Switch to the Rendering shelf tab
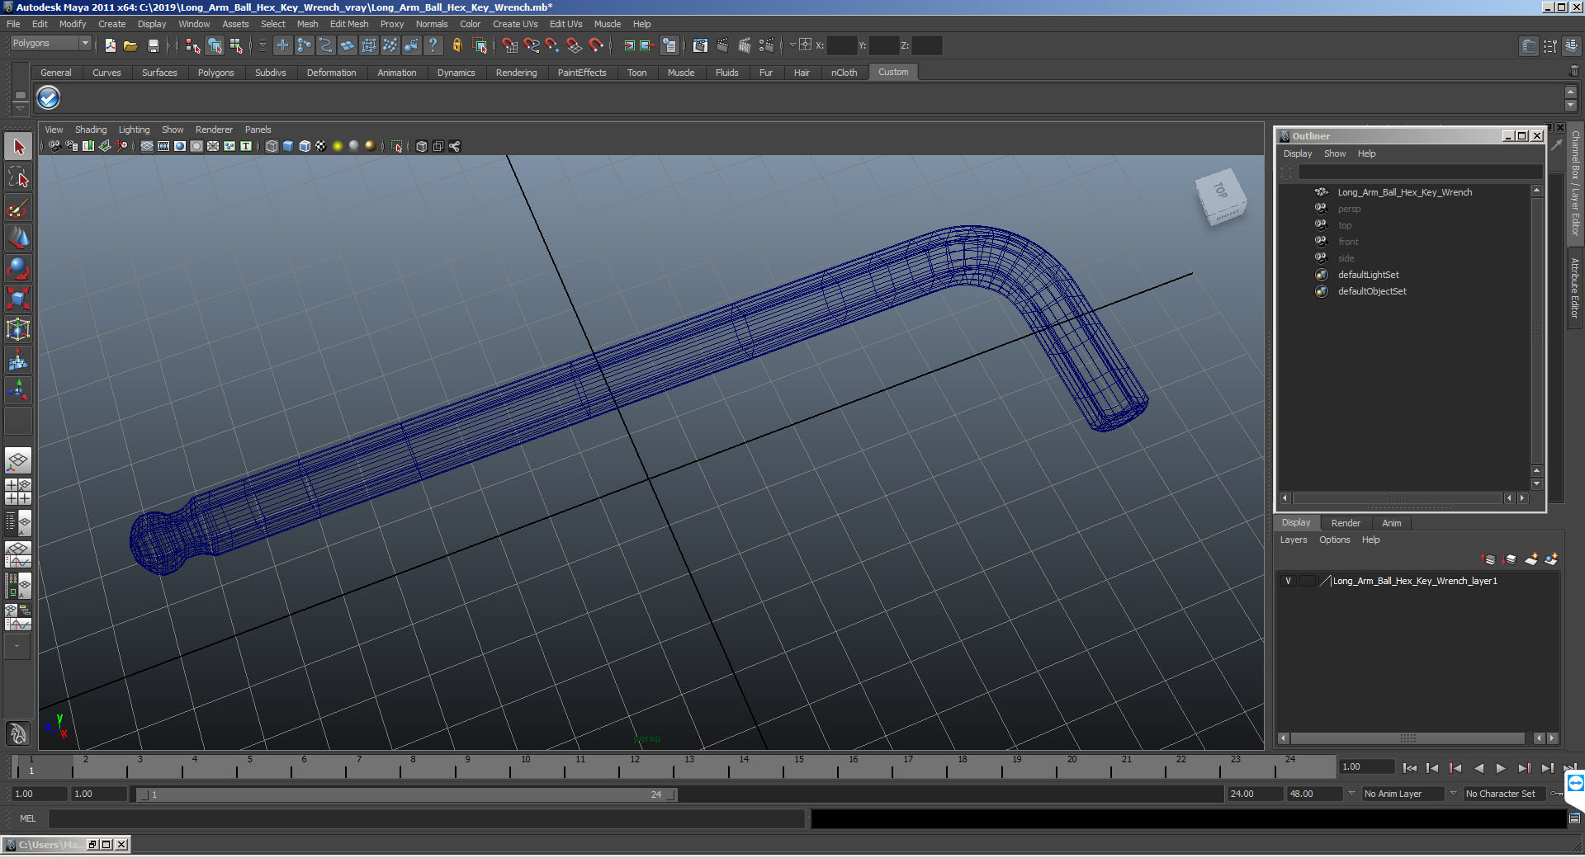The width and height of the screenshot is (1585, 858). click(516, 73)
